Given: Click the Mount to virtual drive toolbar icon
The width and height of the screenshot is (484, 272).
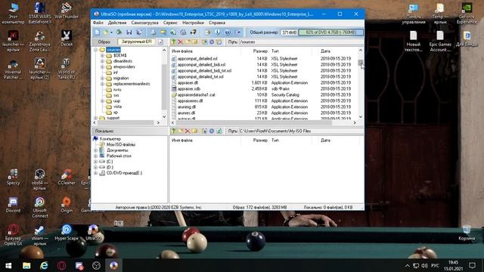Looking at the screenshot, I should 183,32.
